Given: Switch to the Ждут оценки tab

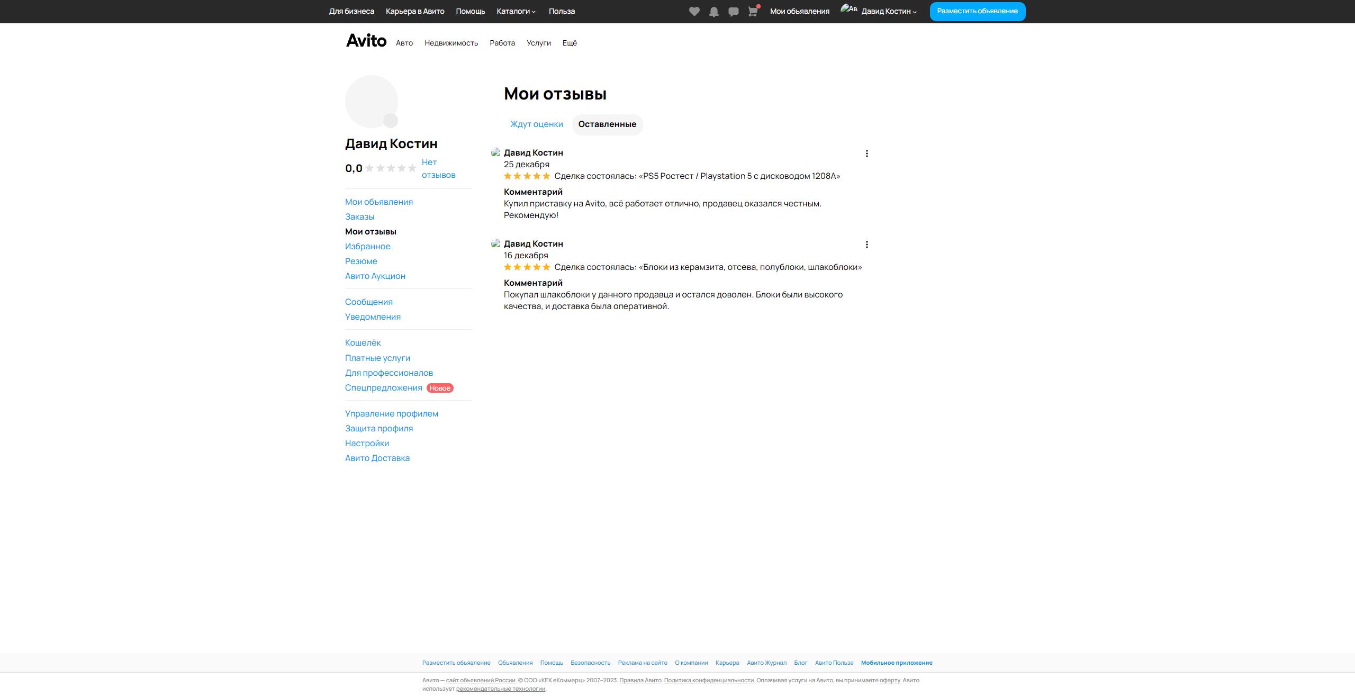Looking at the screenshot, I should pos(536,124).
